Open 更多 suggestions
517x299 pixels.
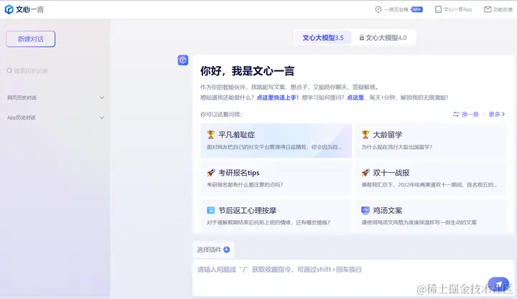point(497,114)
